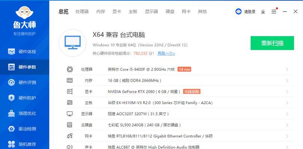
Task: Expand the 内存 row chevron
Action: coord(287,80)
